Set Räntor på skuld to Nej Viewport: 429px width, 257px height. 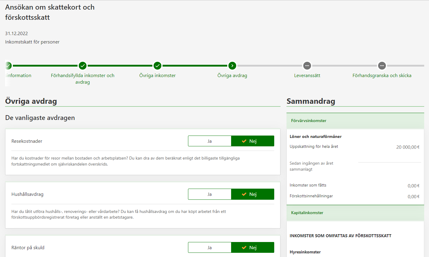[253, 248]
